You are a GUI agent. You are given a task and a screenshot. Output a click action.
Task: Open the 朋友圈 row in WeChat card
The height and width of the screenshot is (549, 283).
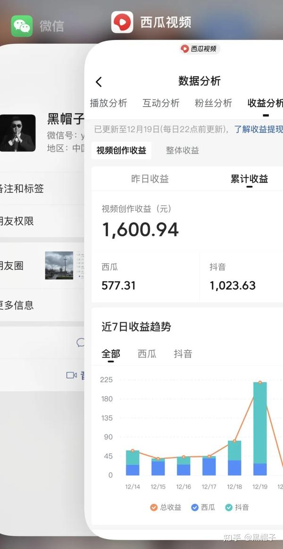pos(42,266)
